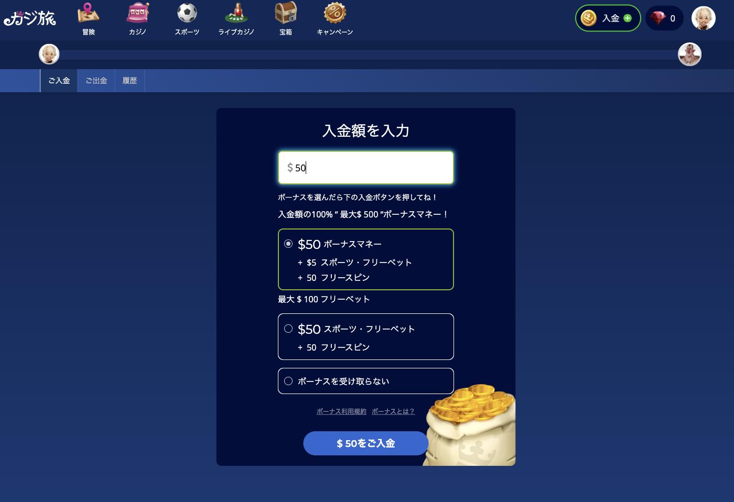The height and width of the screenshot is (502, 734).
Task: Open the ボーナス利用規約 link
Action: (x=341, y=411)
